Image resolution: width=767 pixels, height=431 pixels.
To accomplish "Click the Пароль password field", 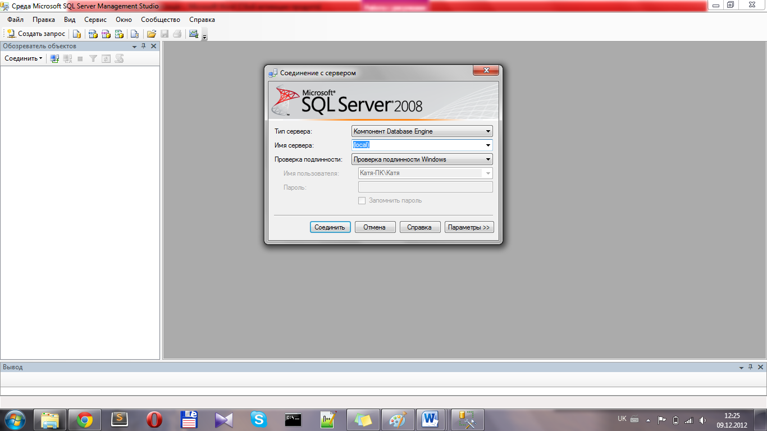I will [x=426, y=187].
